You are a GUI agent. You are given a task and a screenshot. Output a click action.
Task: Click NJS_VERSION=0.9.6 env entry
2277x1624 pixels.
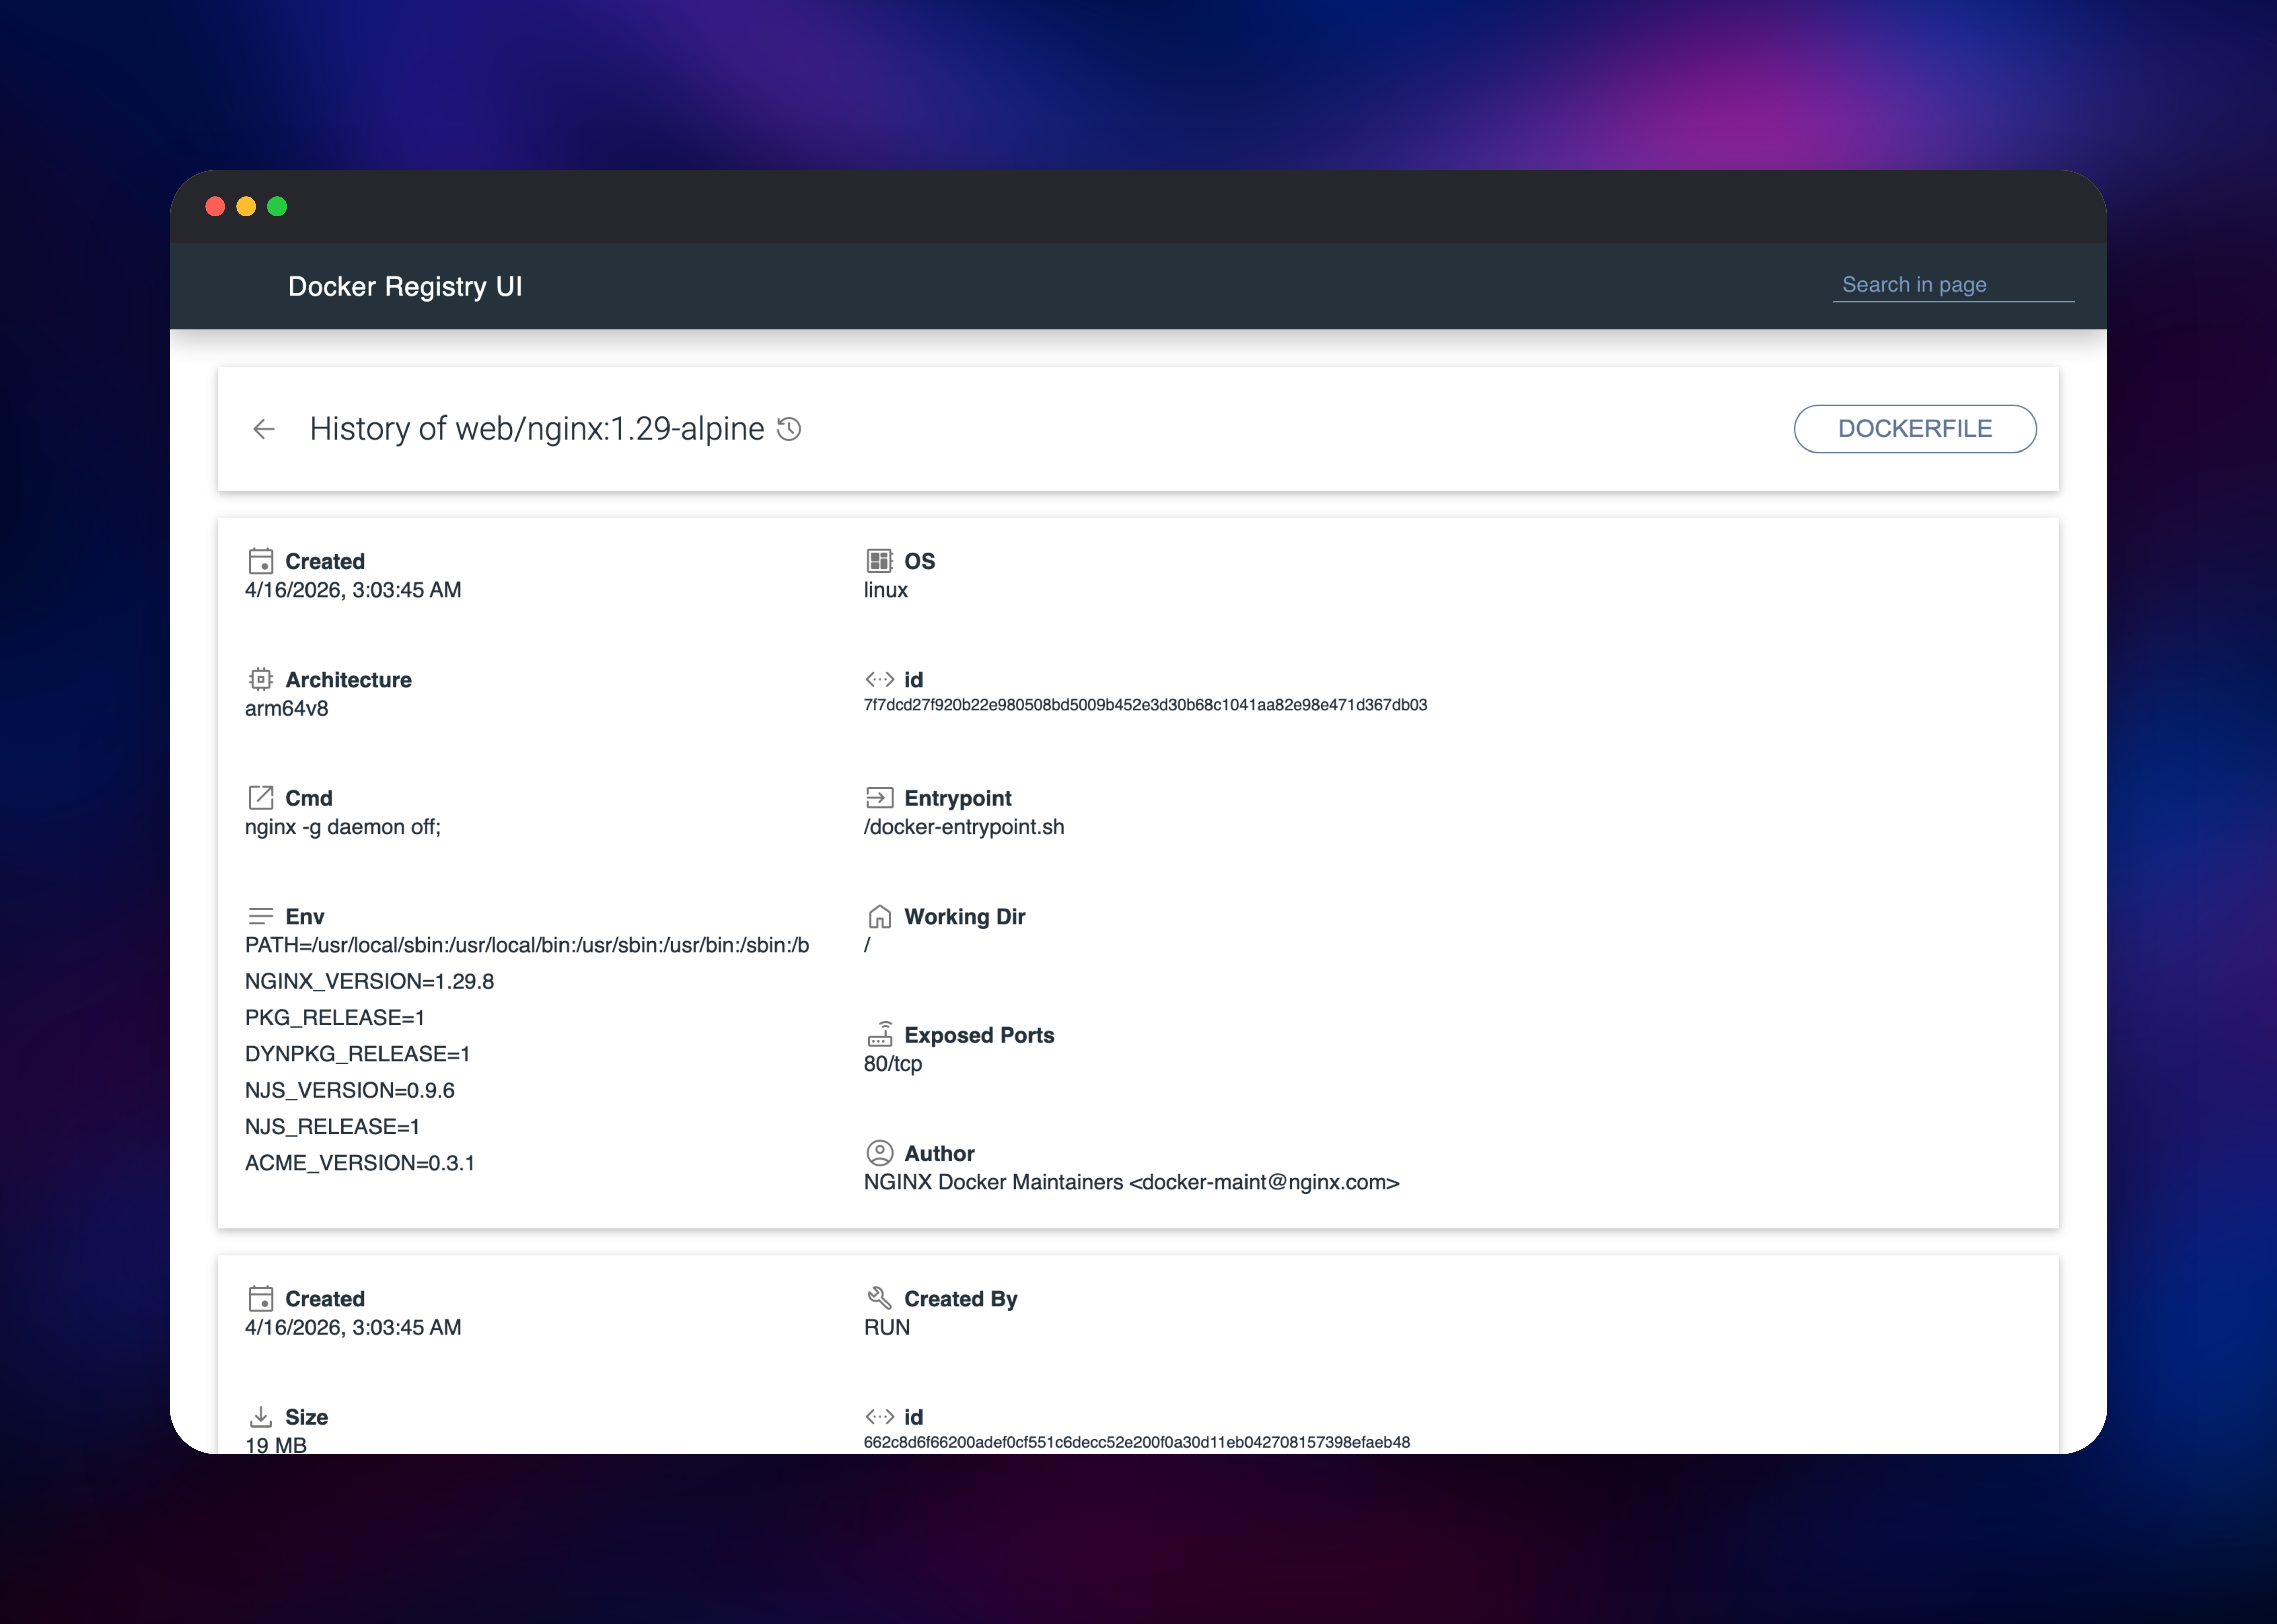350,1091
